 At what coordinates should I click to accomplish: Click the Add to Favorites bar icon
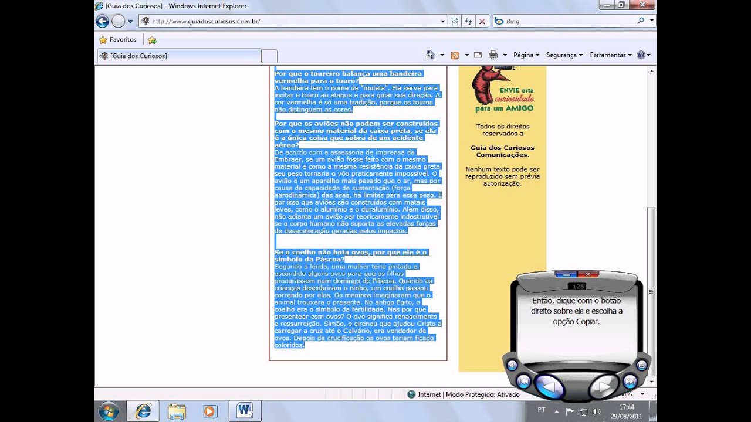(152, 40)
